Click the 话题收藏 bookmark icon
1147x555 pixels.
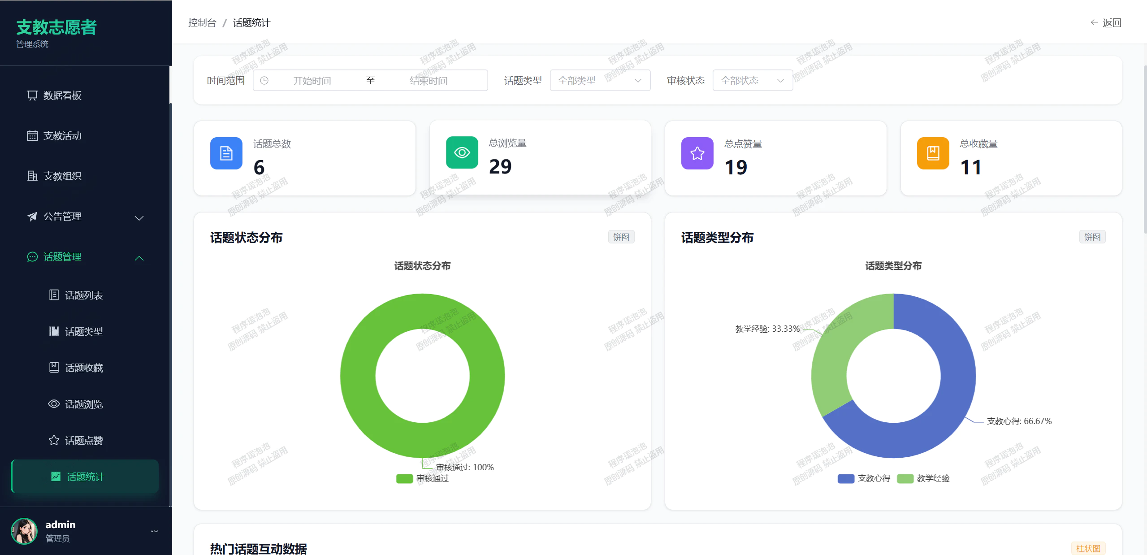tap(54, 368)
